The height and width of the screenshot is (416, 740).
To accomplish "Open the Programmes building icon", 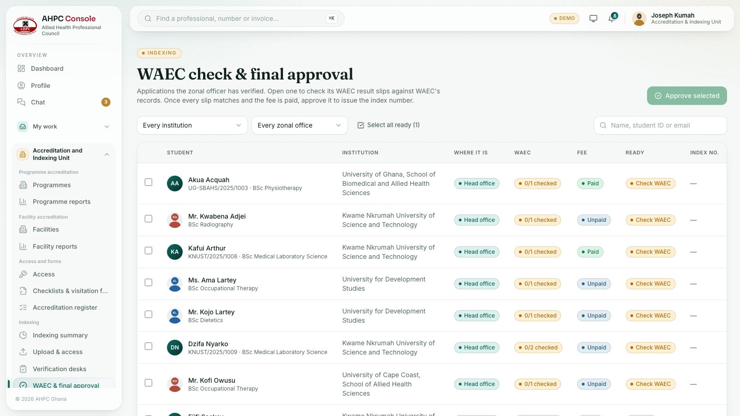I will point(23,185).
